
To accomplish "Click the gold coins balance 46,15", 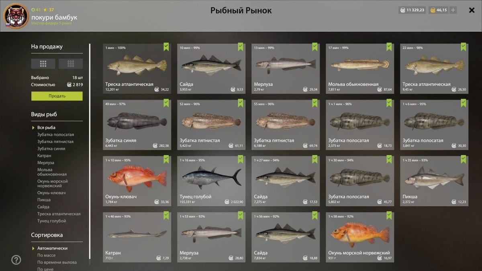I will click(438, 10).
